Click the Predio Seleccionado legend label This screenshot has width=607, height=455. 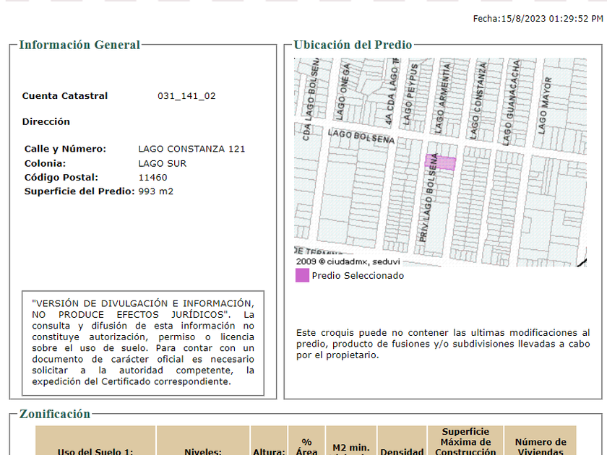click(358, 275)
